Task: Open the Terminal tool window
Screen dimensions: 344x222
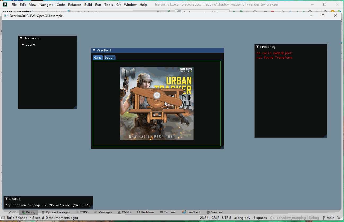Action: pyautogui.click(x=168, y=212)
